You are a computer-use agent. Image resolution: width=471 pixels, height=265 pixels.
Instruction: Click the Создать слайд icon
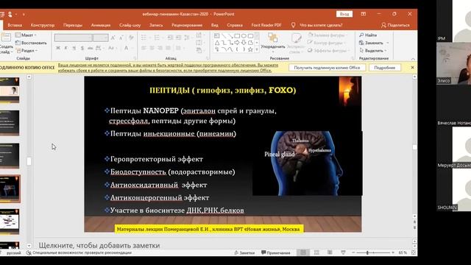(6, 38)
